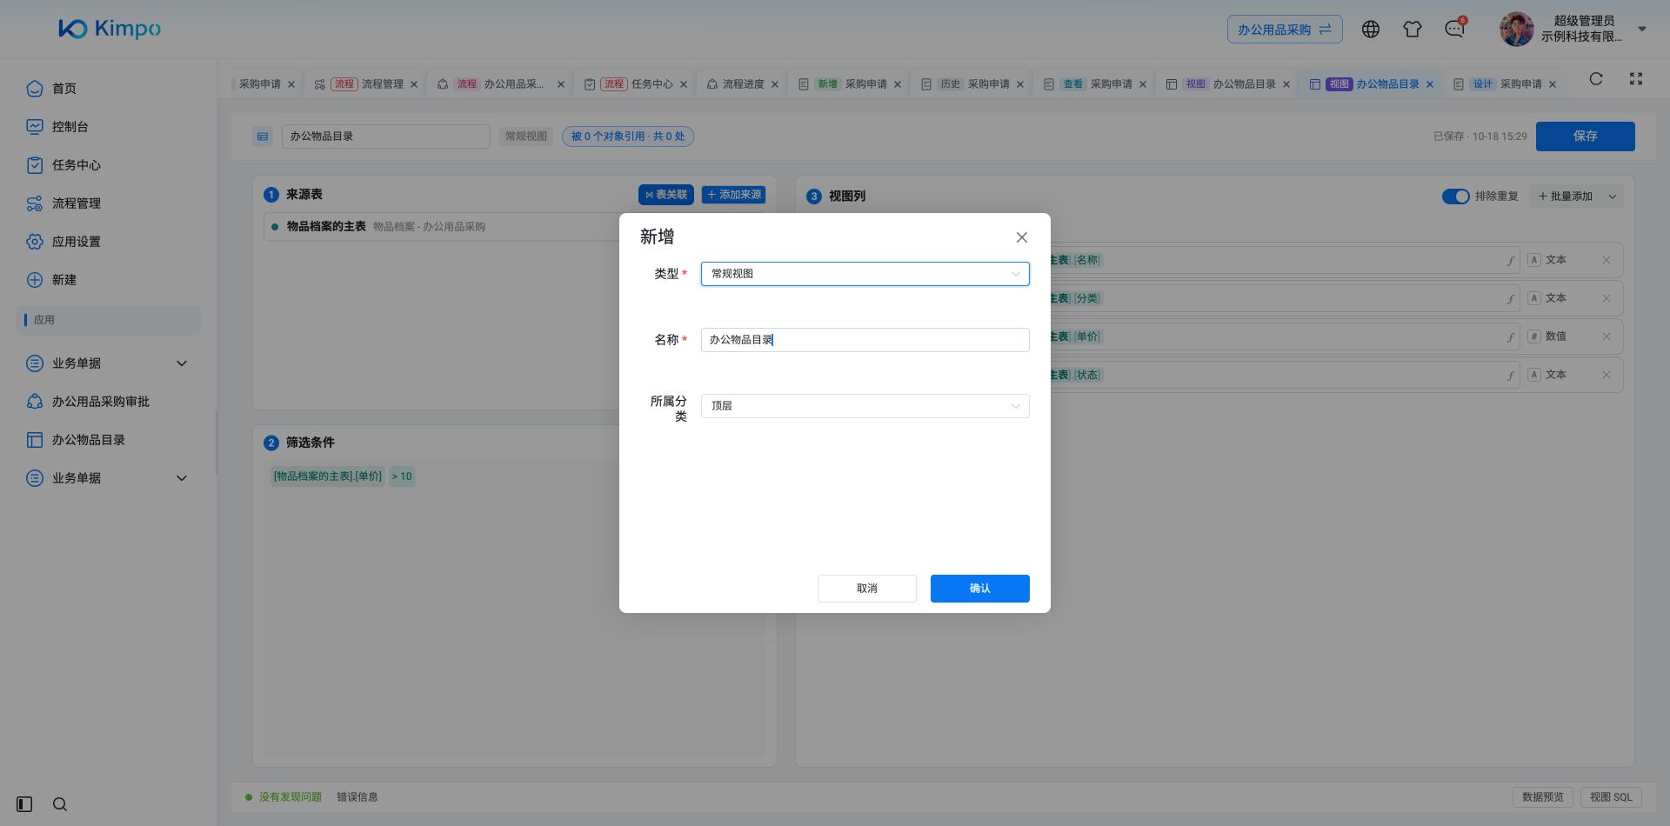
Task: Click the Kimpo logo
Action: coord(110,29)
